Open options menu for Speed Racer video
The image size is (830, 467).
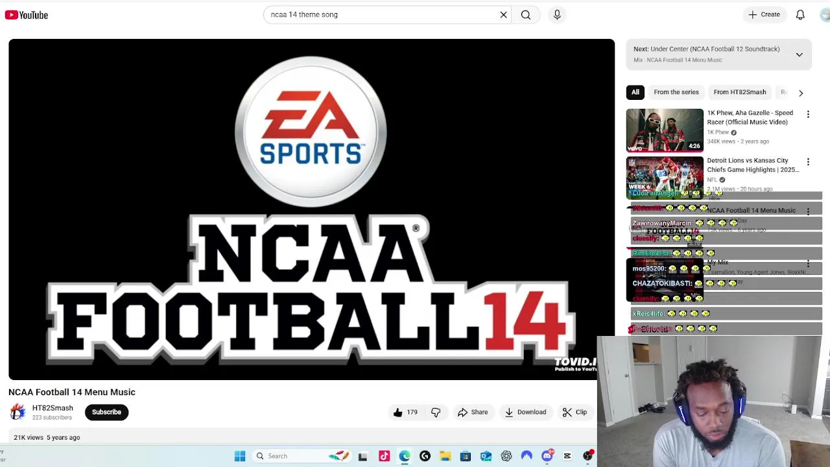point(808,114)
